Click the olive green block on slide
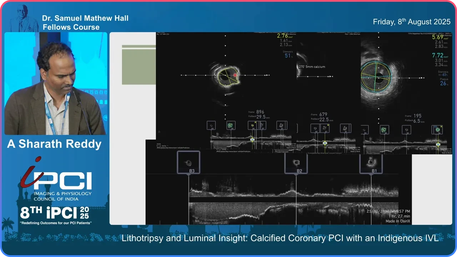 [x=139, y=67]
